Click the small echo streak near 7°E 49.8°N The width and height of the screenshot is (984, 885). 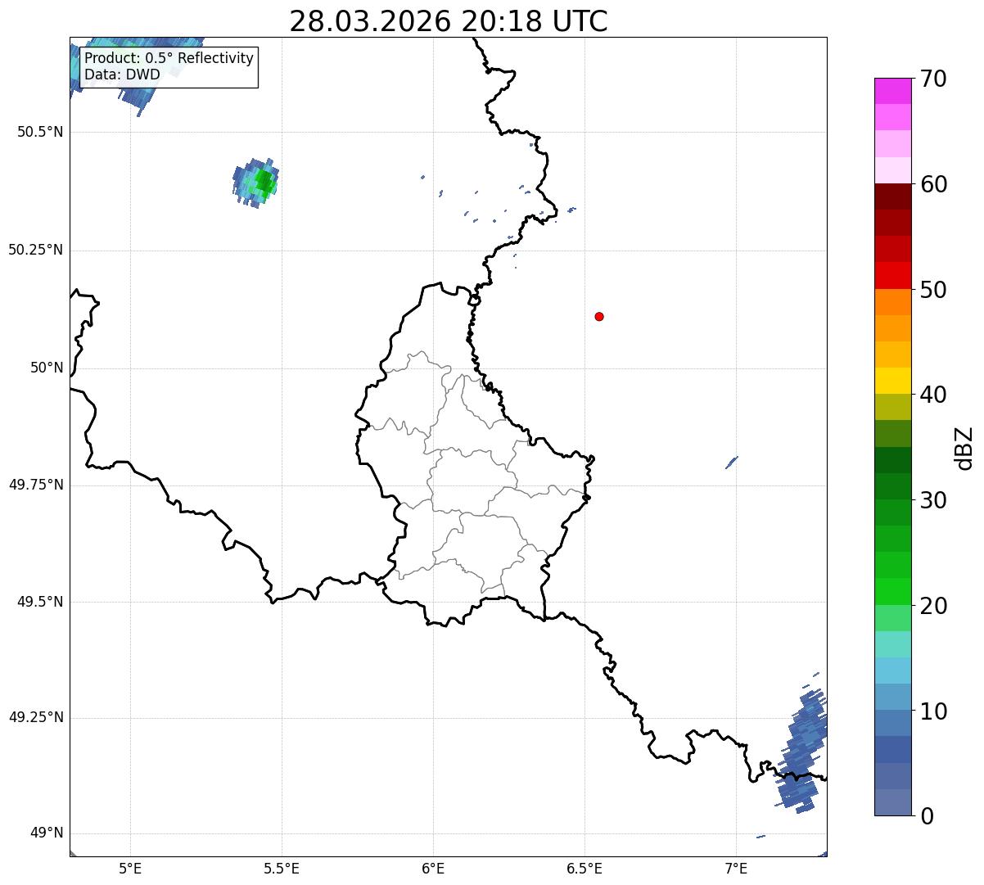point(732,463)
